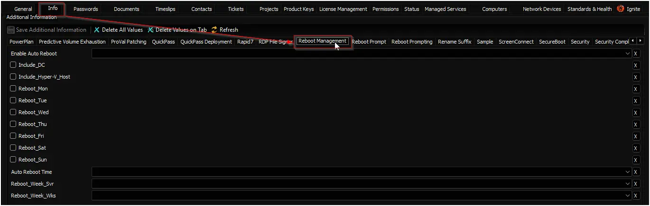This screenshot has width=650, height=206.
Task: Open the Status tab
Action: 412,9
